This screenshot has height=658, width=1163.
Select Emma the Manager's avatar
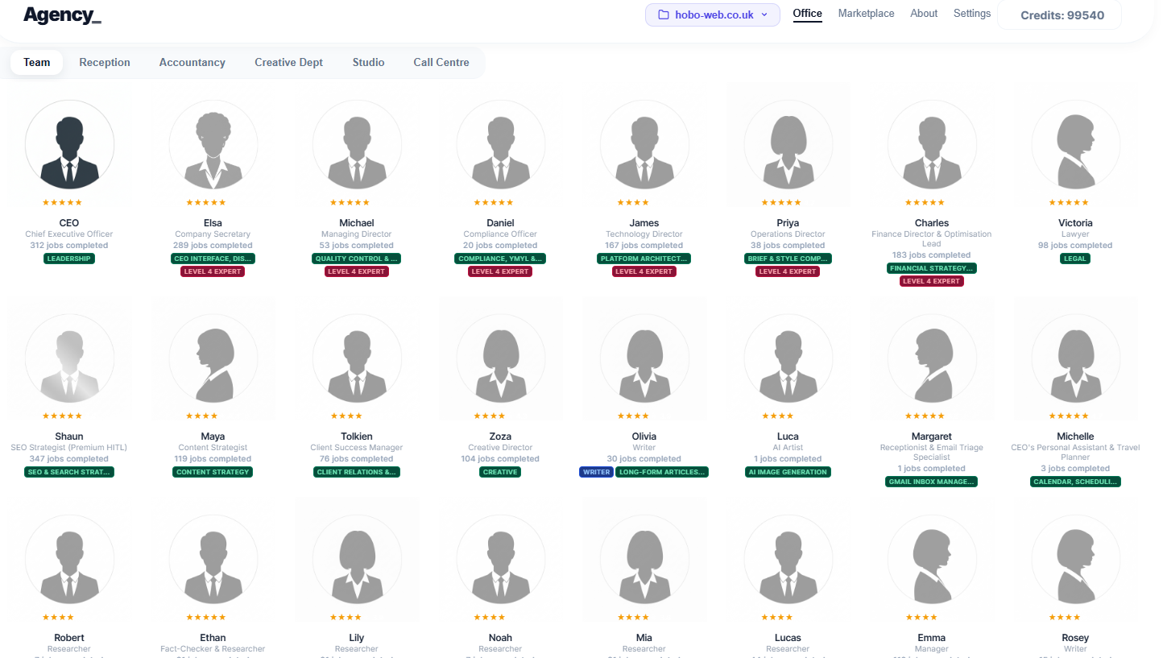pyautogui.click(x=932, y=559)
